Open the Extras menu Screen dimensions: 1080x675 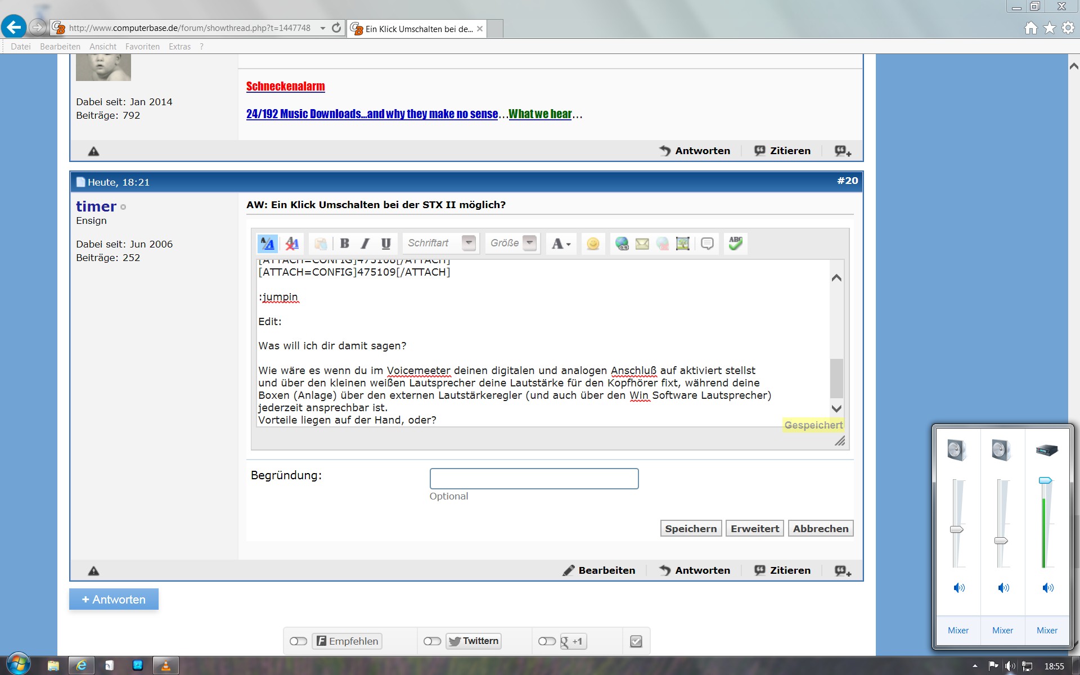tap(179, 47)
